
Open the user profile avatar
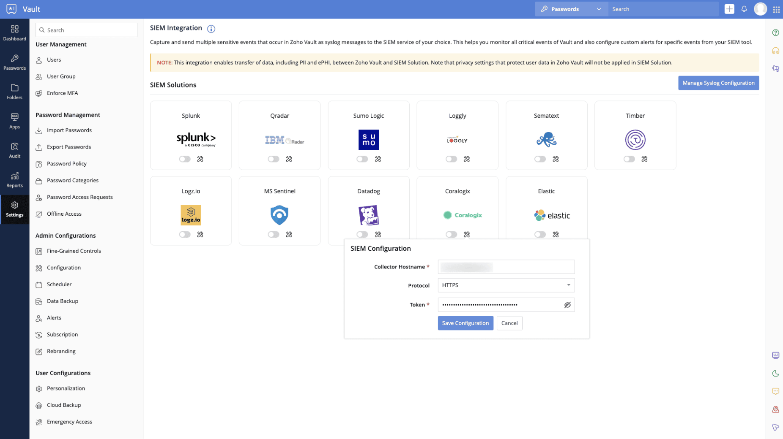(760, 9)
